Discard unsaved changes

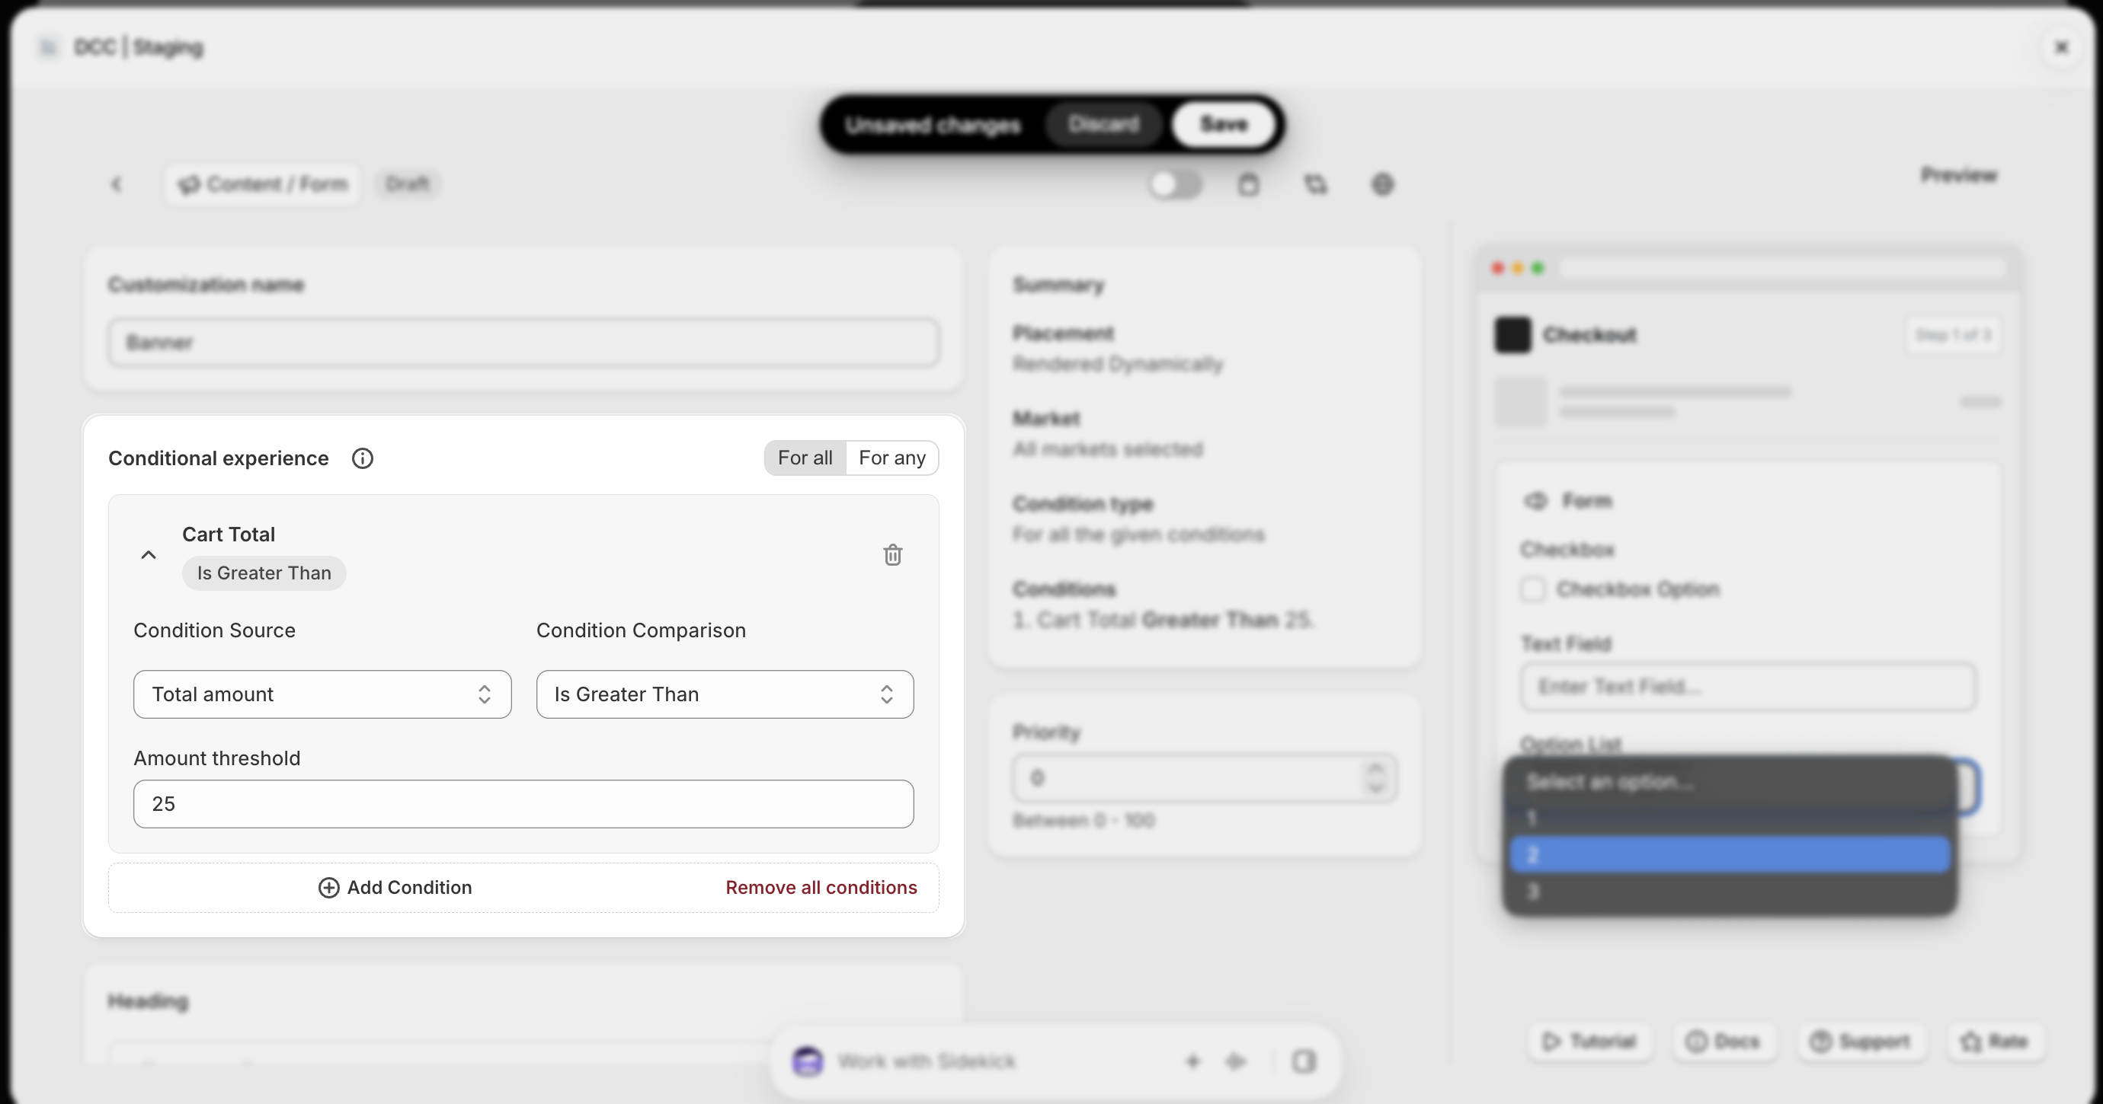tap(1104, 124)
